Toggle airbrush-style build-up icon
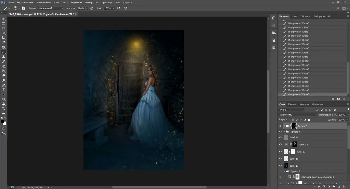 coord(118,8)
